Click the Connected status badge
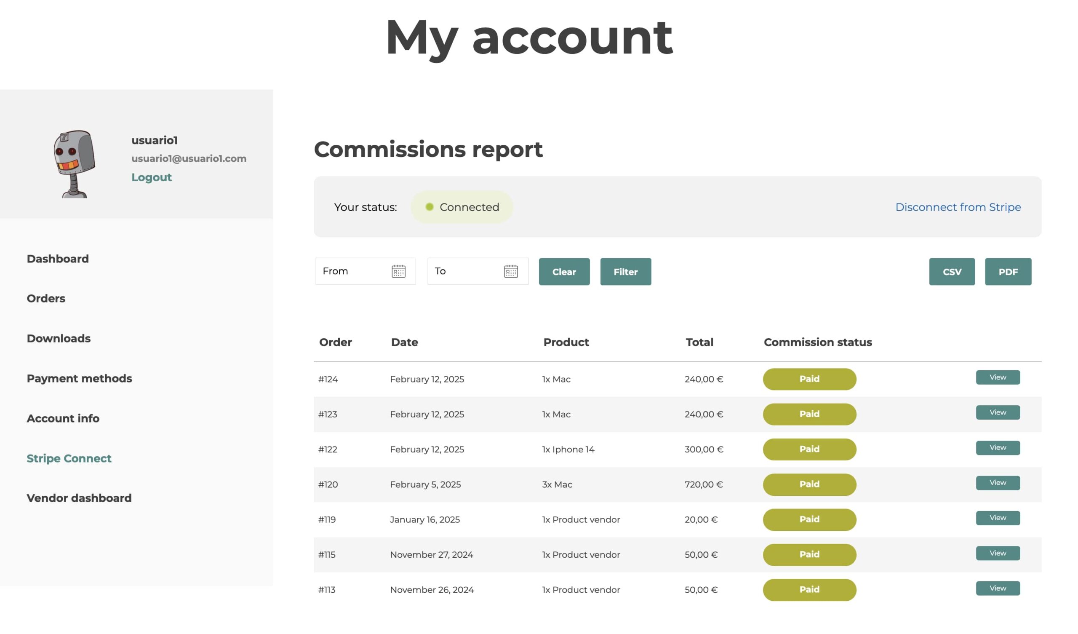The image size is (1078, 634). (462, 207)
